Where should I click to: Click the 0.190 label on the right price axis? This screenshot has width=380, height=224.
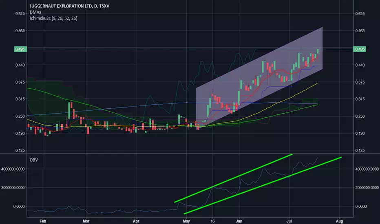point(360,134)
